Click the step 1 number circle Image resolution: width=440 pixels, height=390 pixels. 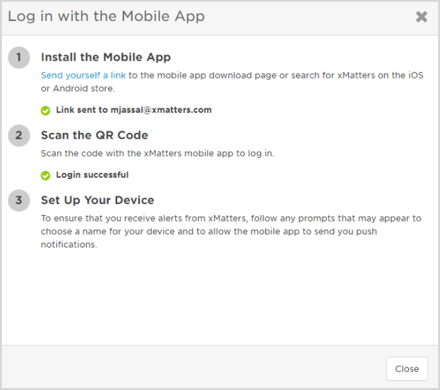pos(19,58)
